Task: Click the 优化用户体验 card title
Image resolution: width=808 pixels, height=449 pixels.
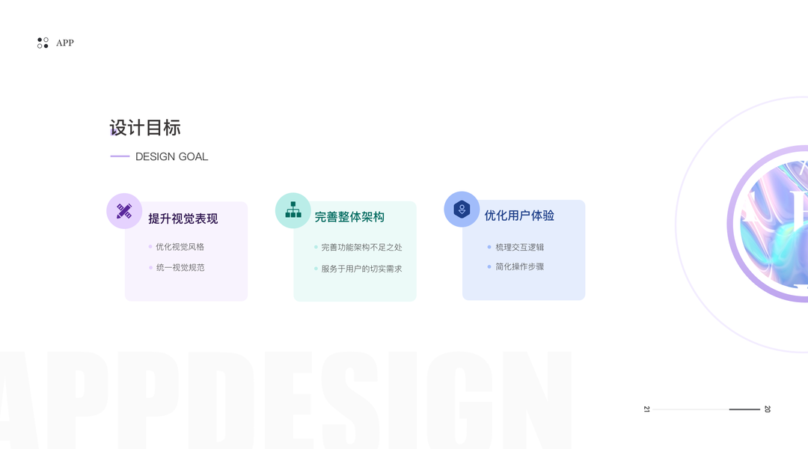Action: [x=519, y=216]
